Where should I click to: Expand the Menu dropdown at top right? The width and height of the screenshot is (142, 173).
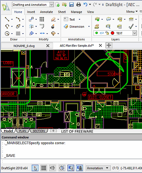click(132, 11)
